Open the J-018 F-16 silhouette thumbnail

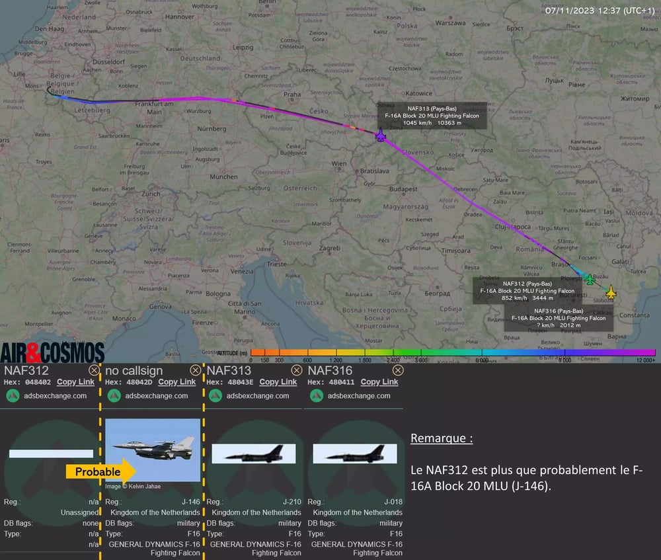tap(355, 454)
